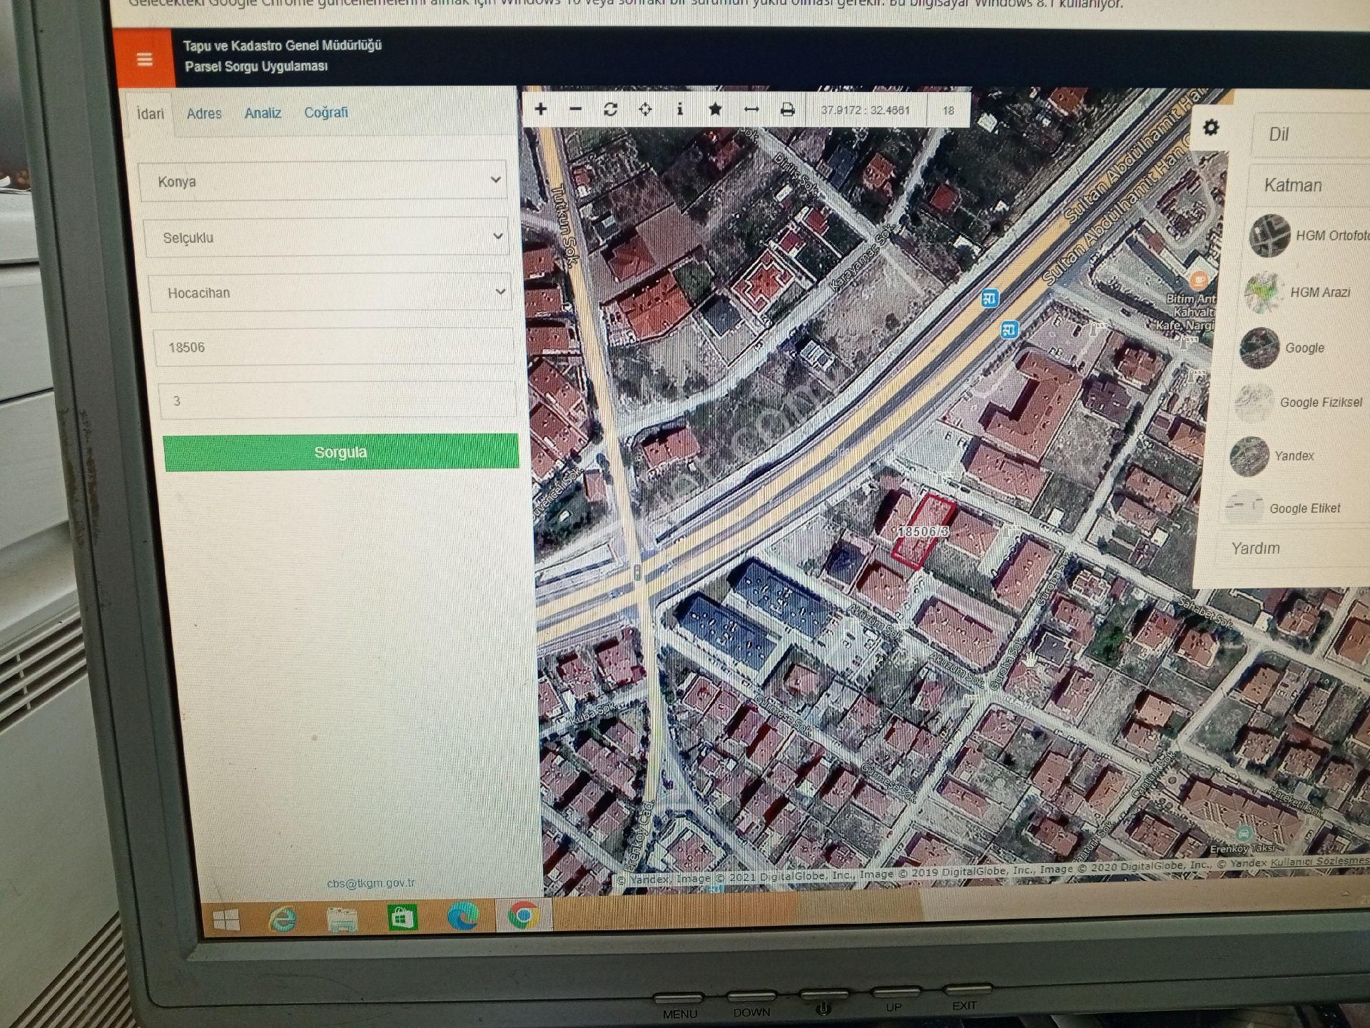Expand the Konya province dropdown

coord(323,181)
